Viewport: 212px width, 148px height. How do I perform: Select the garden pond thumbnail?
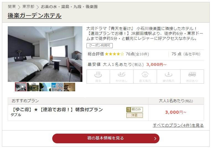click(x=33, y=87)
